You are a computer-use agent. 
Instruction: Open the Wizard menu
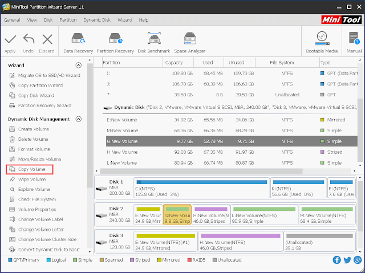pos(125,20)
